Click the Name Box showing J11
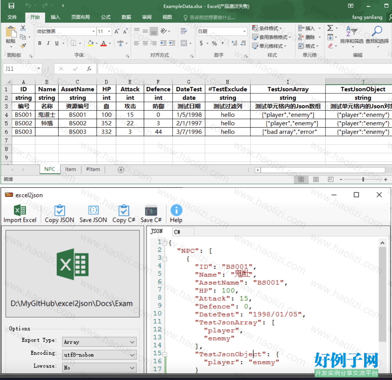Image resolution: width=392 pixels, height=380 pixels. point(23,69)
